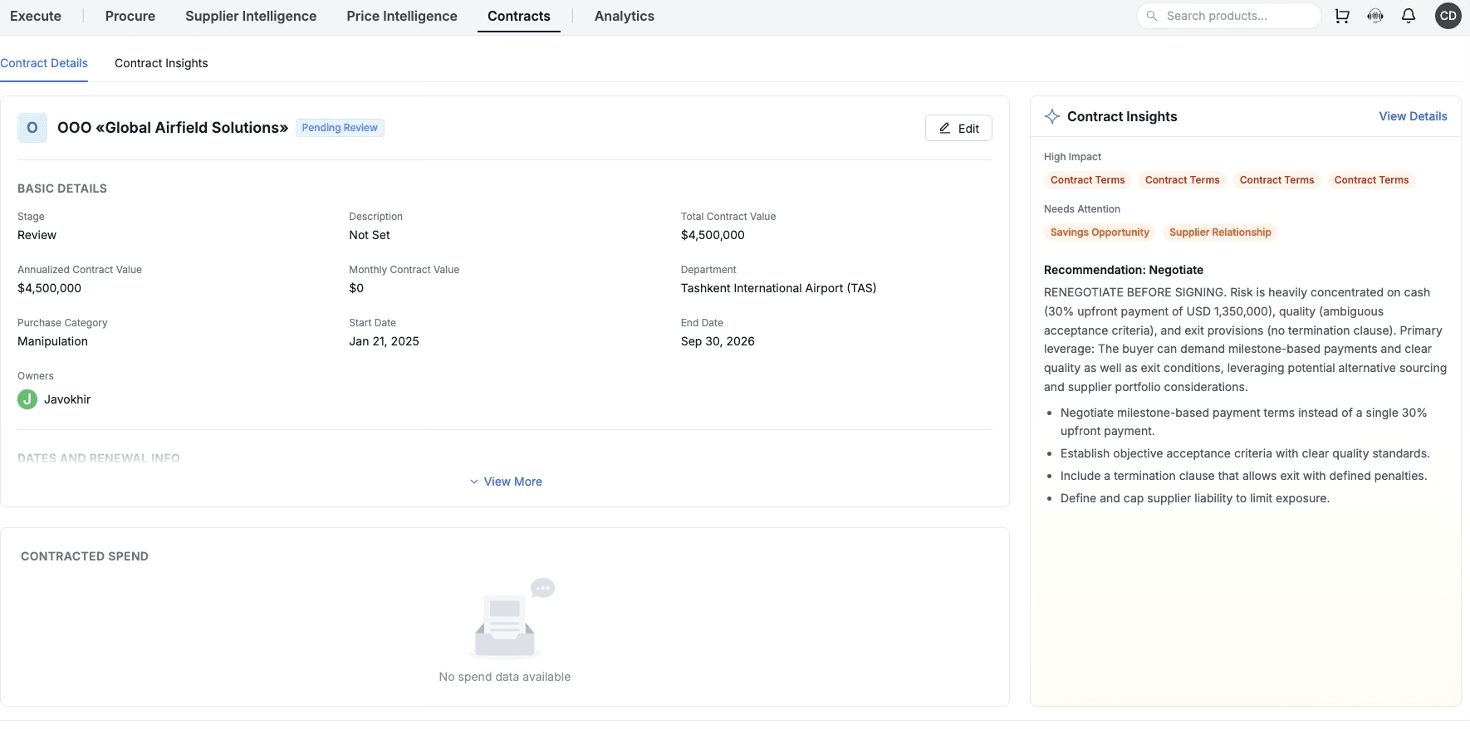The height and width of the screenshot is (729, 1470).
Task: Click the pencil icon in Edit button
Action: (x=945, y=128)
